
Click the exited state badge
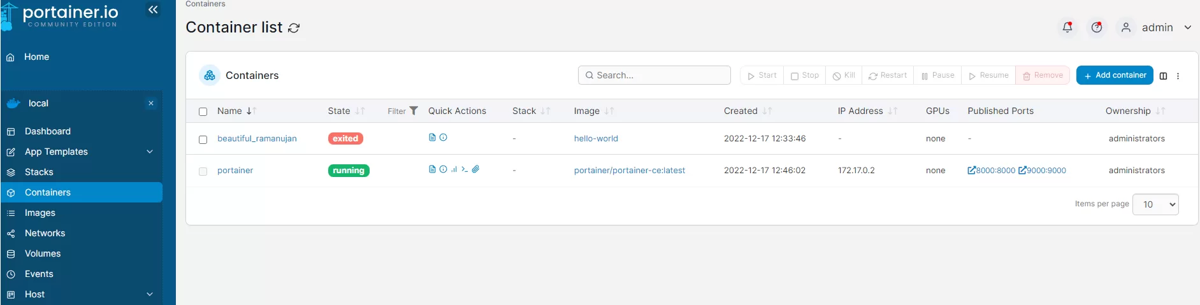[x=345, y=138]
